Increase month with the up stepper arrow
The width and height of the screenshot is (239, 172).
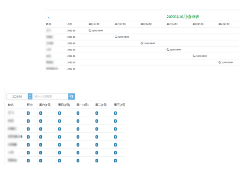[x=30, y=95]
